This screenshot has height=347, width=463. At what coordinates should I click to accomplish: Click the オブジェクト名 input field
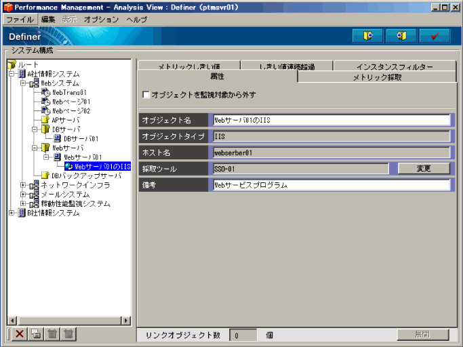[x=331, y=120]
